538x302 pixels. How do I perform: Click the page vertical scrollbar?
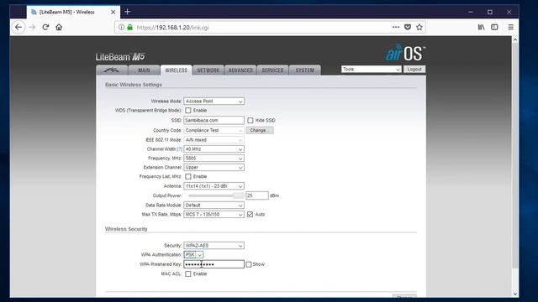514,156
